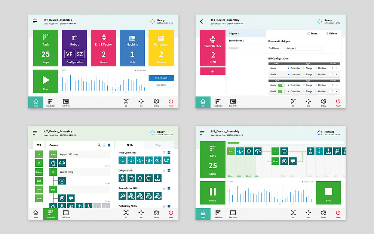This screenshot has width=374, height=234.
Task: Click the back arrow on End Effector screen
Action: point(202,22)
